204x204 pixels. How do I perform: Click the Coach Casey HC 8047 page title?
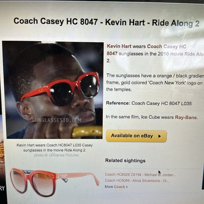coord(107,22)
